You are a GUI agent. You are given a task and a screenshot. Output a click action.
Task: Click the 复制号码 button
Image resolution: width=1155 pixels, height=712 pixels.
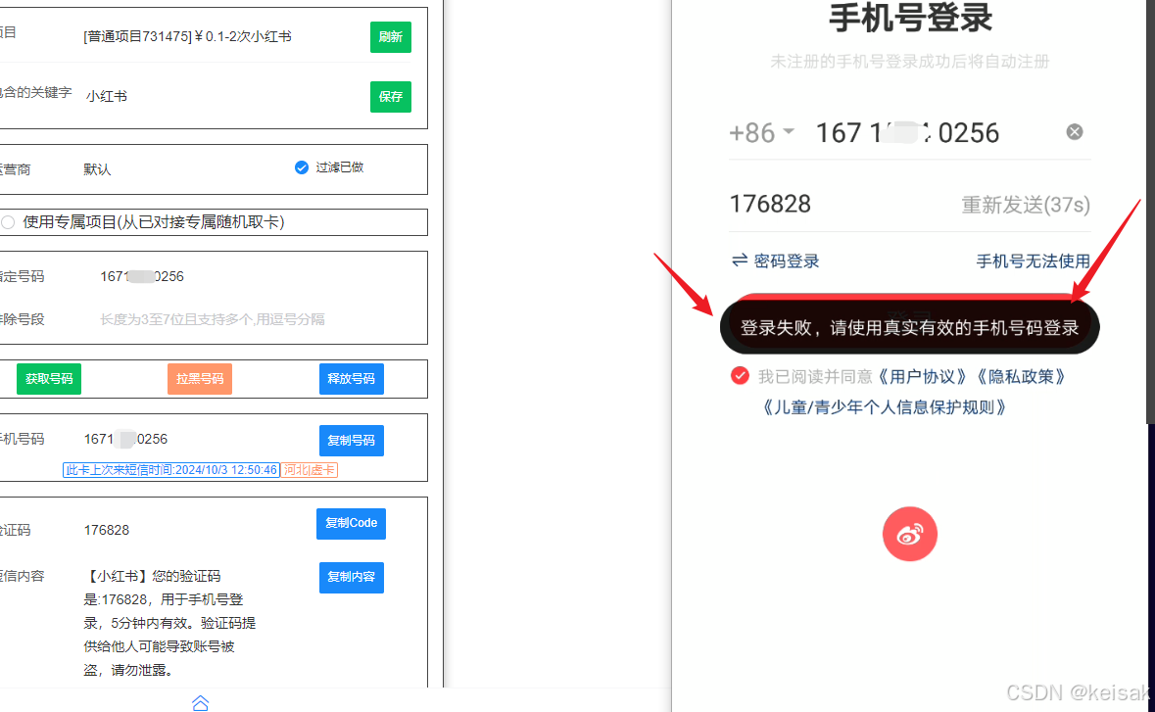[352, 441]
